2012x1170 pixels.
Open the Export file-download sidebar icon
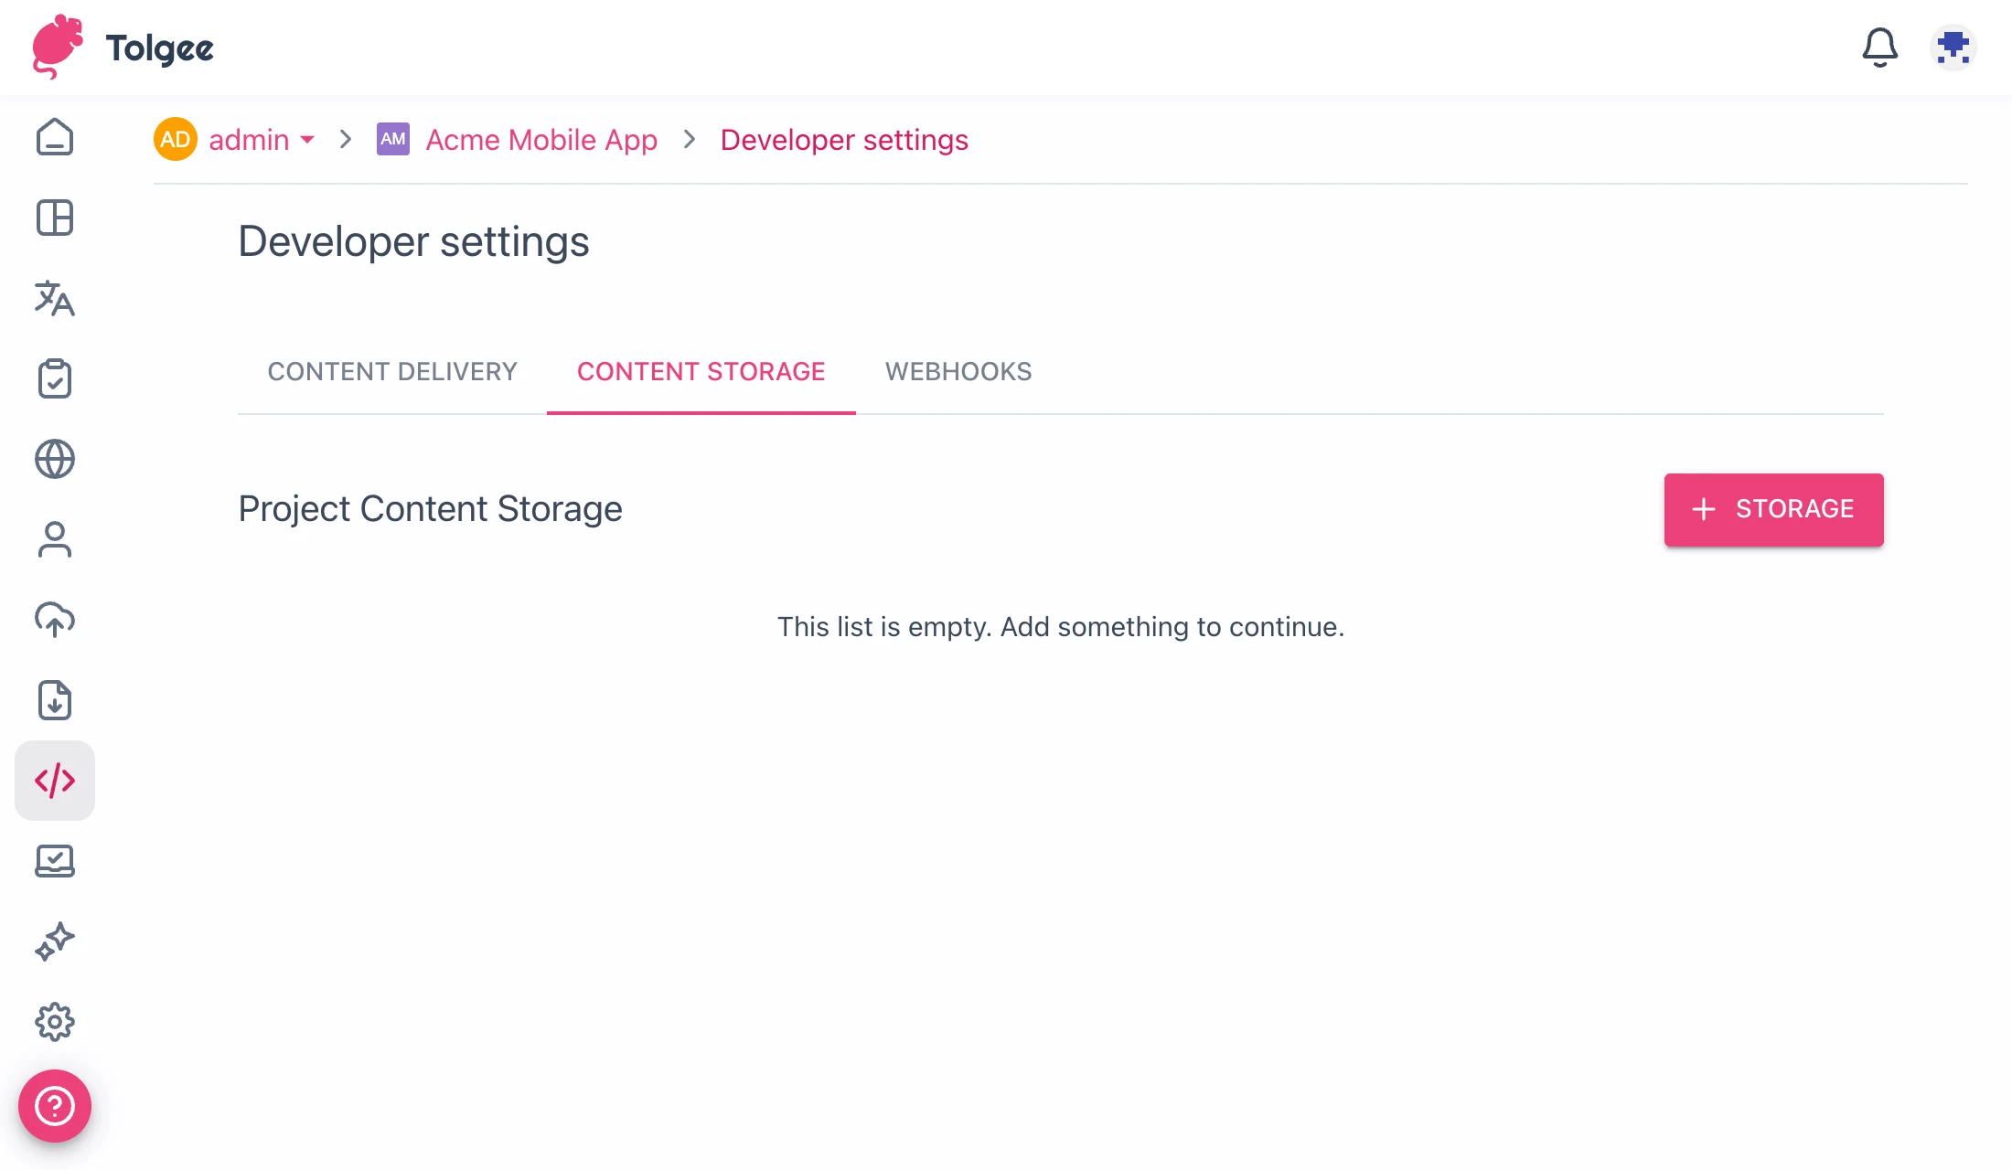tap(55, 700)
